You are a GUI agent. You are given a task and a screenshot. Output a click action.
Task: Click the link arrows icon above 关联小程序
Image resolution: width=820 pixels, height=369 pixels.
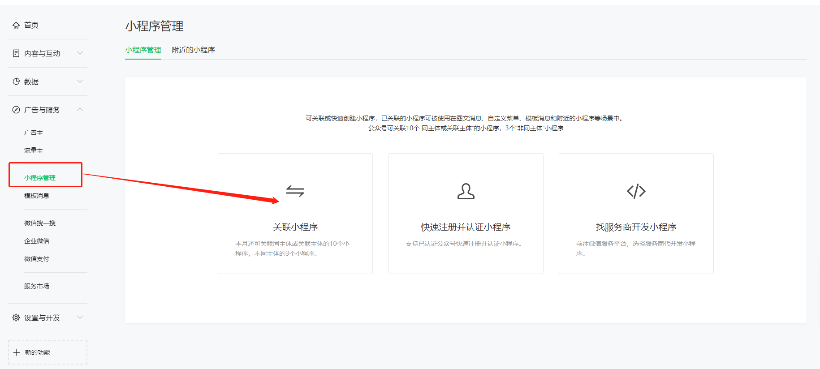(295, 191)
